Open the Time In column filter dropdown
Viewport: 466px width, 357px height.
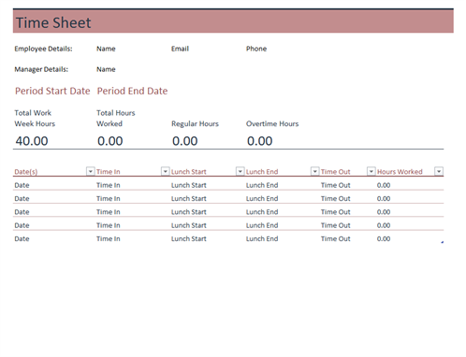165,171
